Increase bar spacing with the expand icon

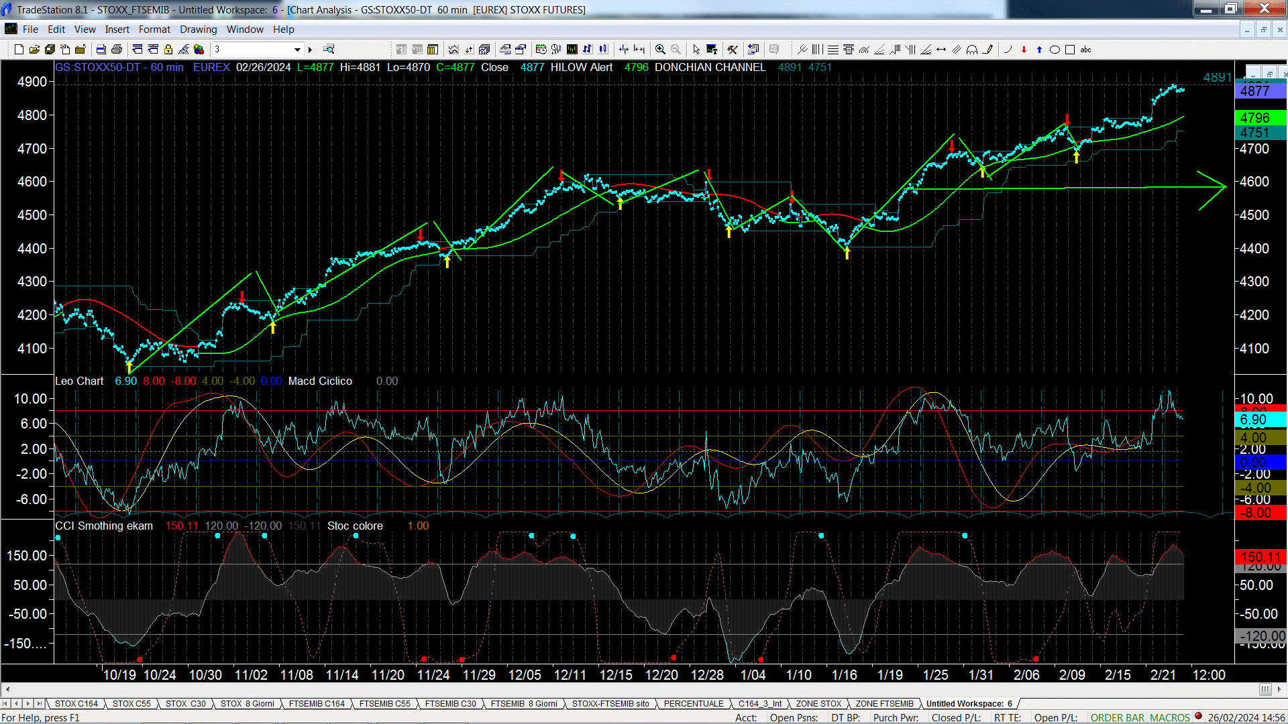click(x=639, y=50)
